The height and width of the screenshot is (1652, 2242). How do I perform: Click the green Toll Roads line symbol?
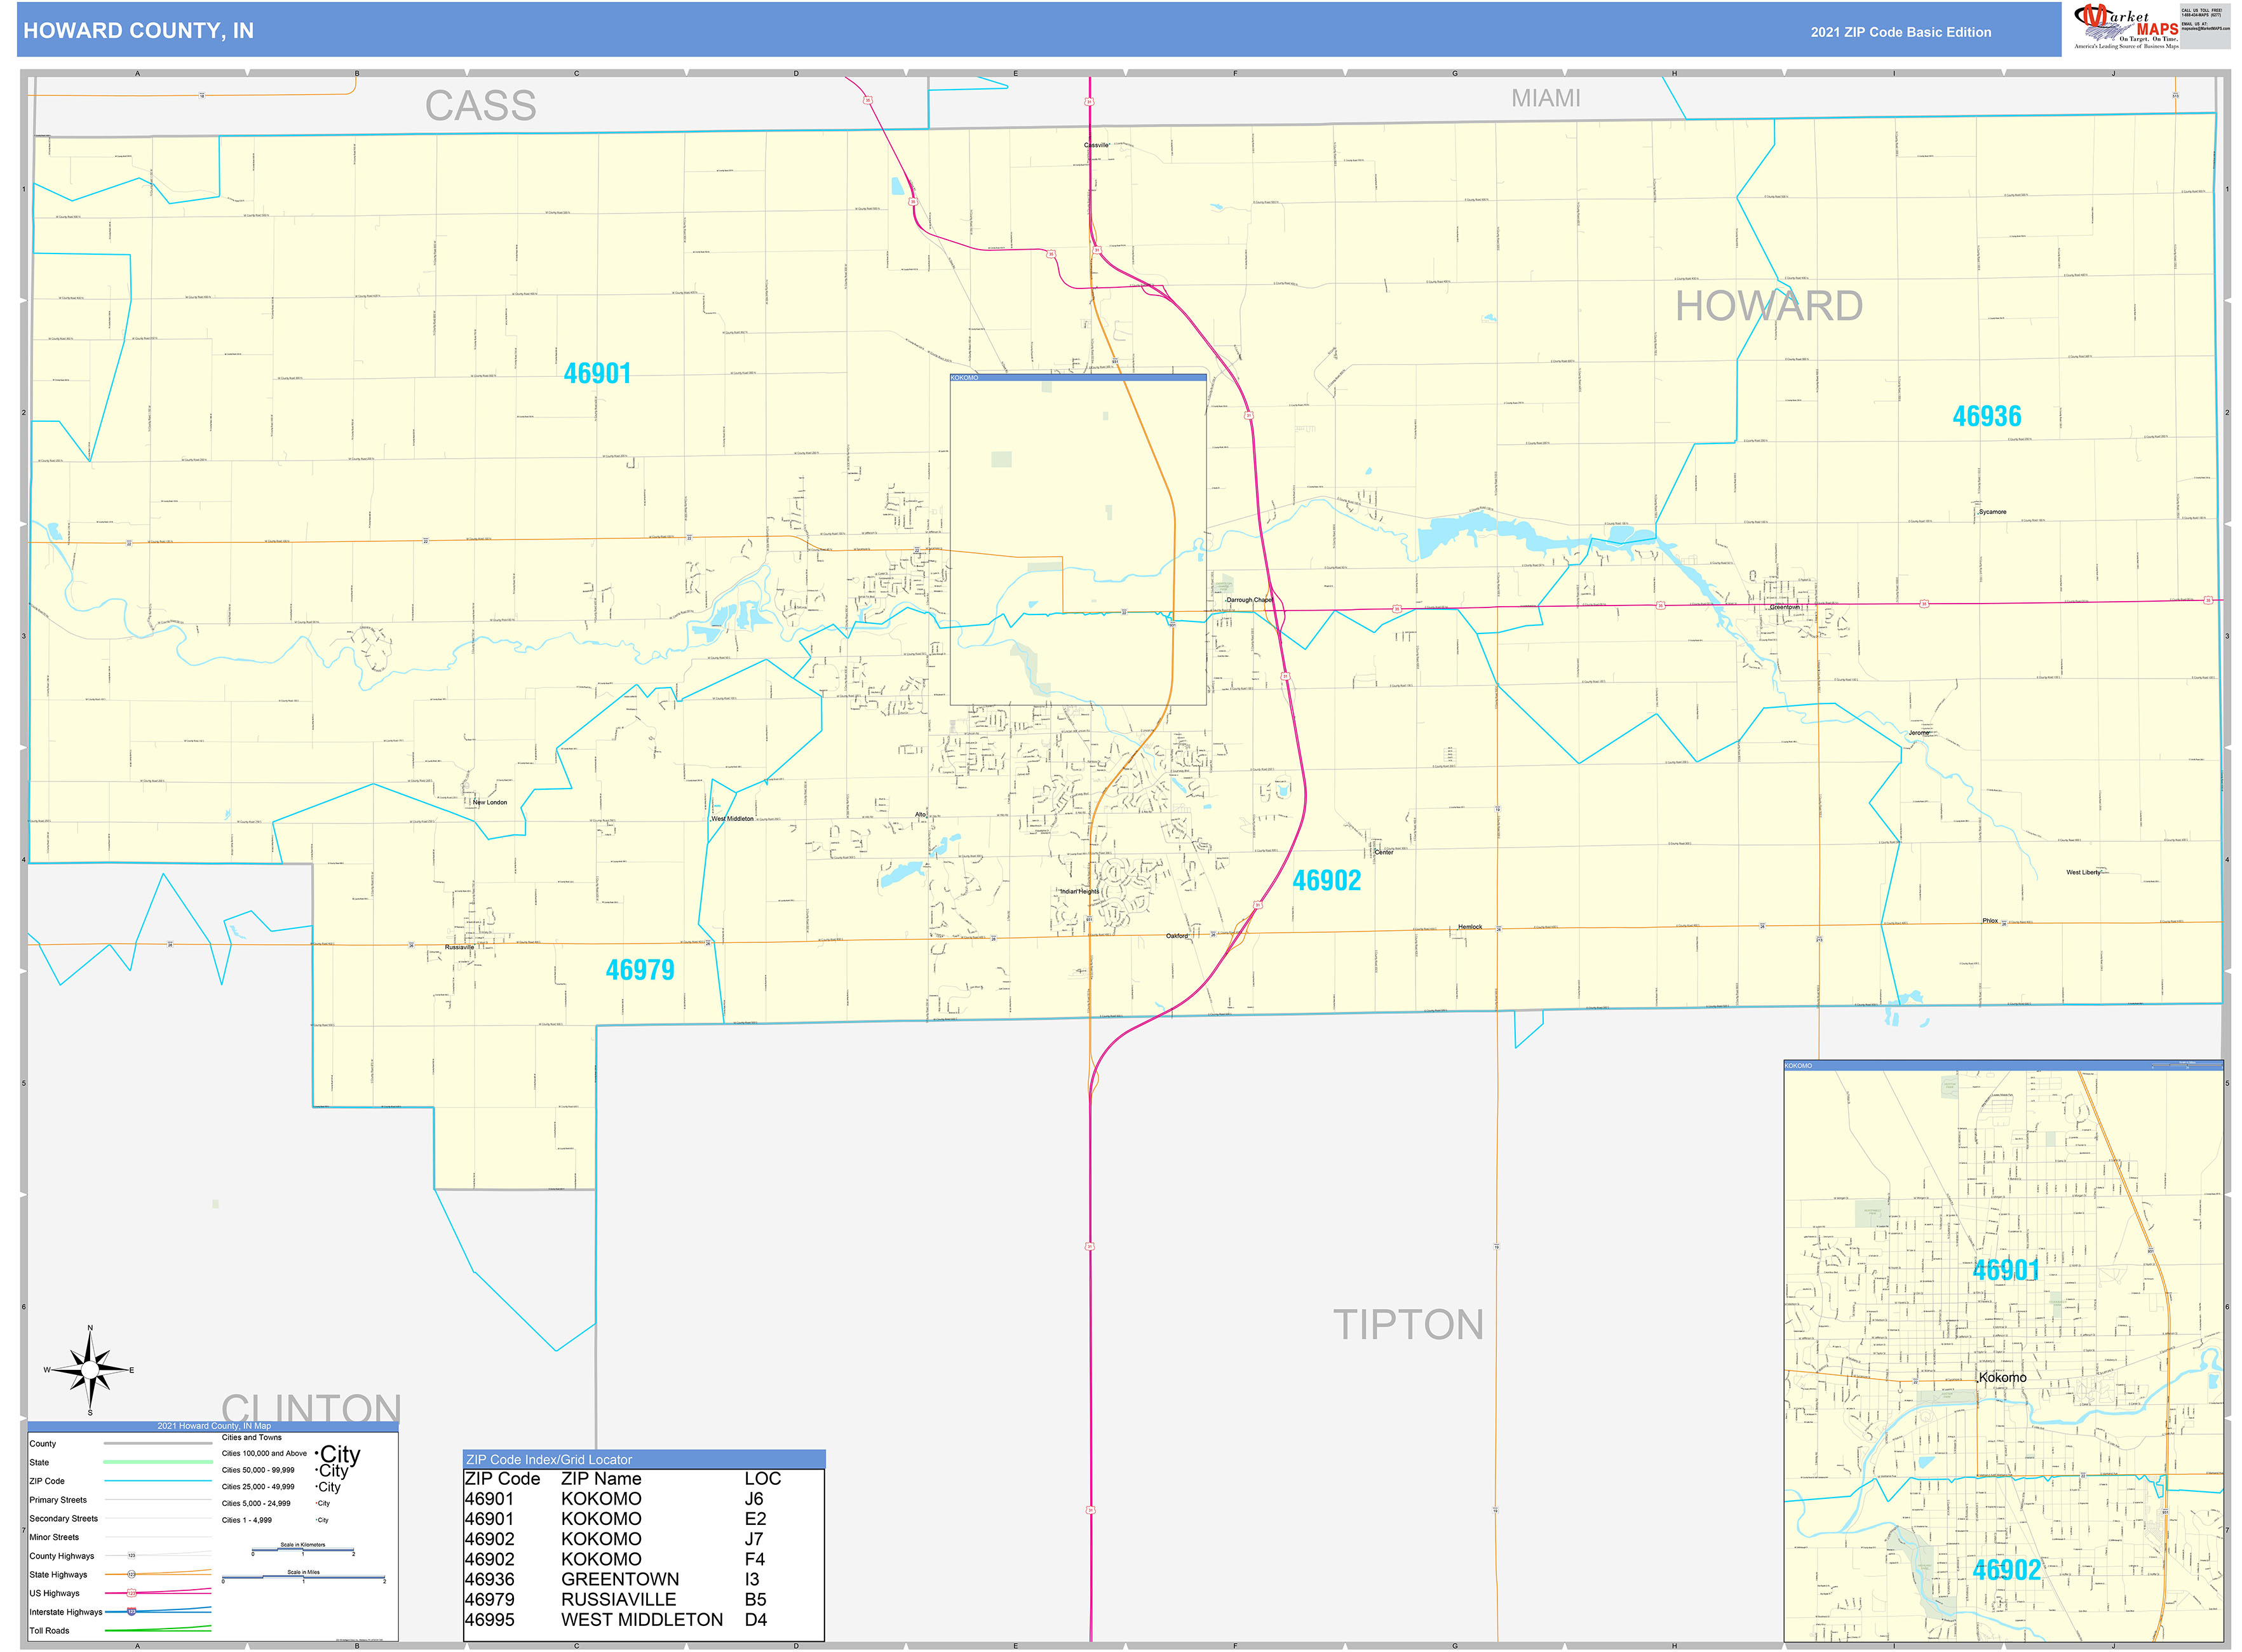(x=157, y=1631)
